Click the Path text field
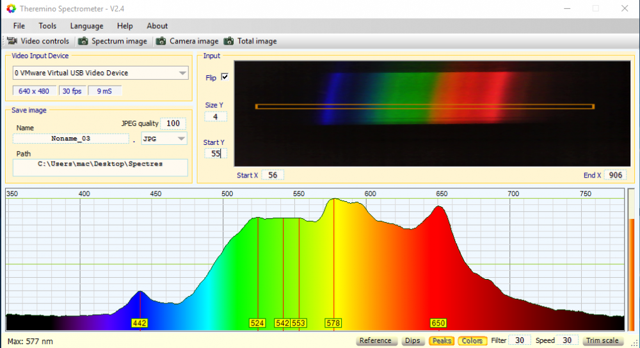The image size is (640, 348). click(100, 167)
